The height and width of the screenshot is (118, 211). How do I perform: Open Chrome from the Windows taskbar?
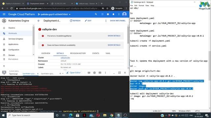[111, 115]
